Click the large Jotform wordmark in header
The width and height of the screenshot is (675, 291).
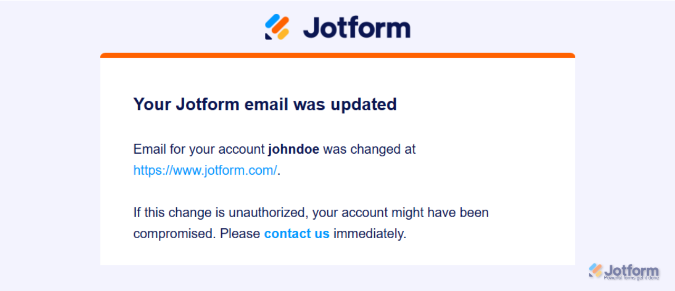coord(357,27)
